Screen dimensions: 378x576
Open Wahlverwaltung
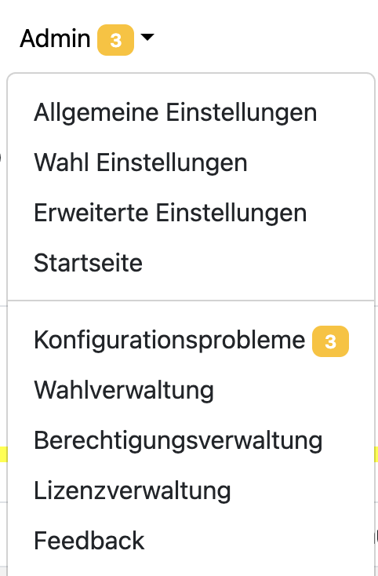pos(191,390)
